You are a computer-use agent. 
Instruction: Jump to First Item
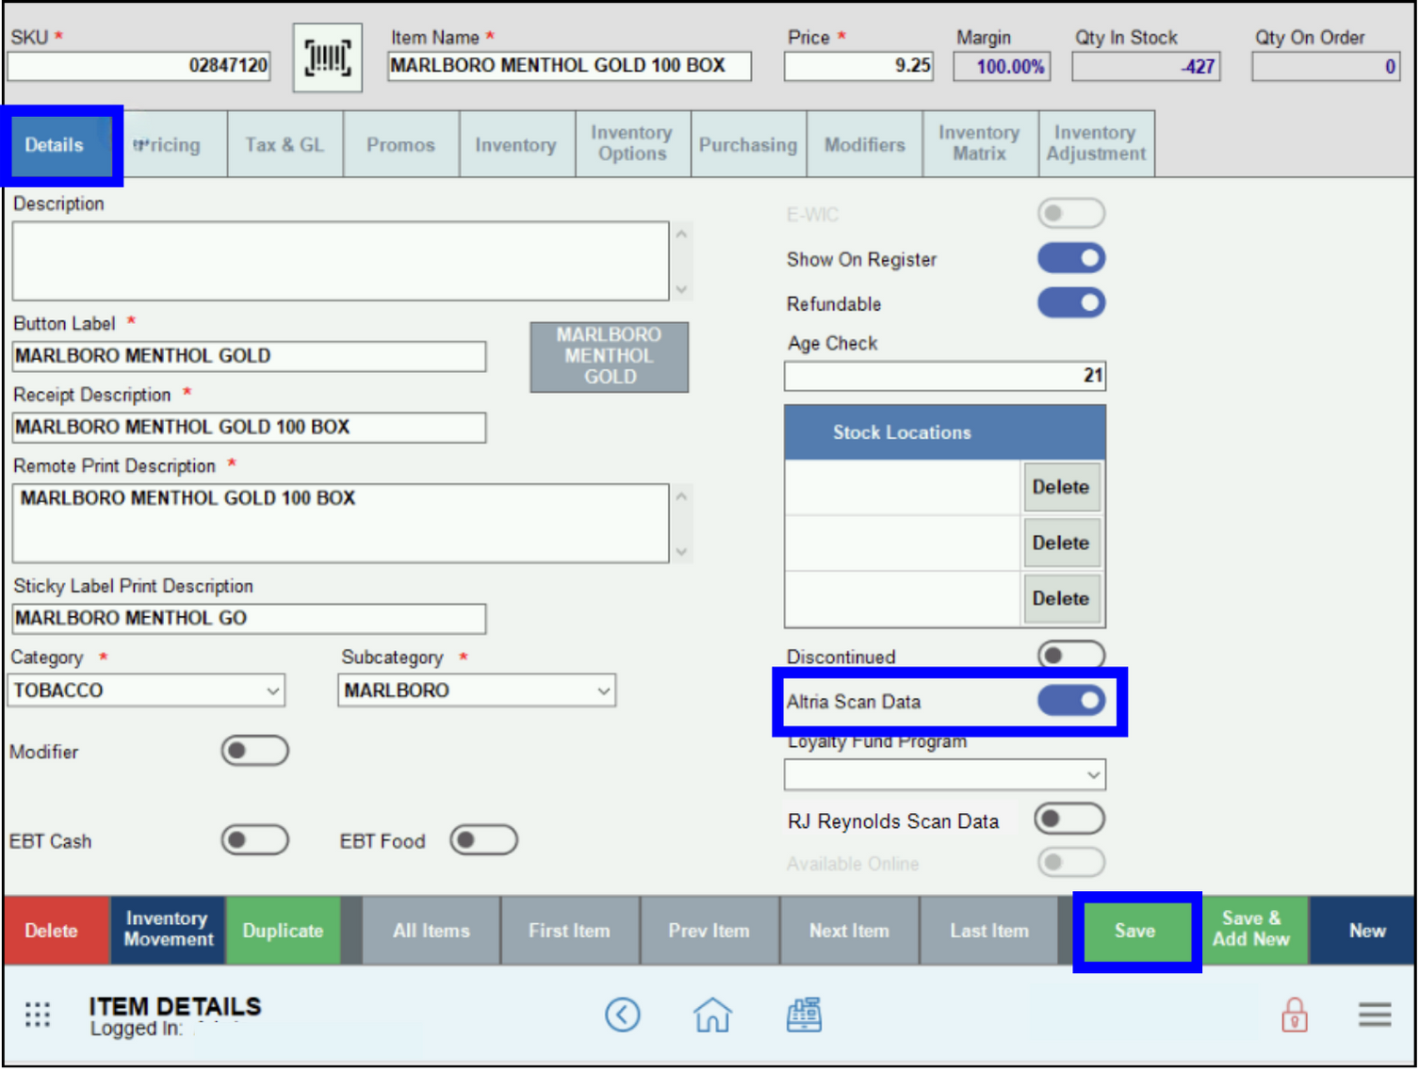pyautogui.click(x=569, y=931)
